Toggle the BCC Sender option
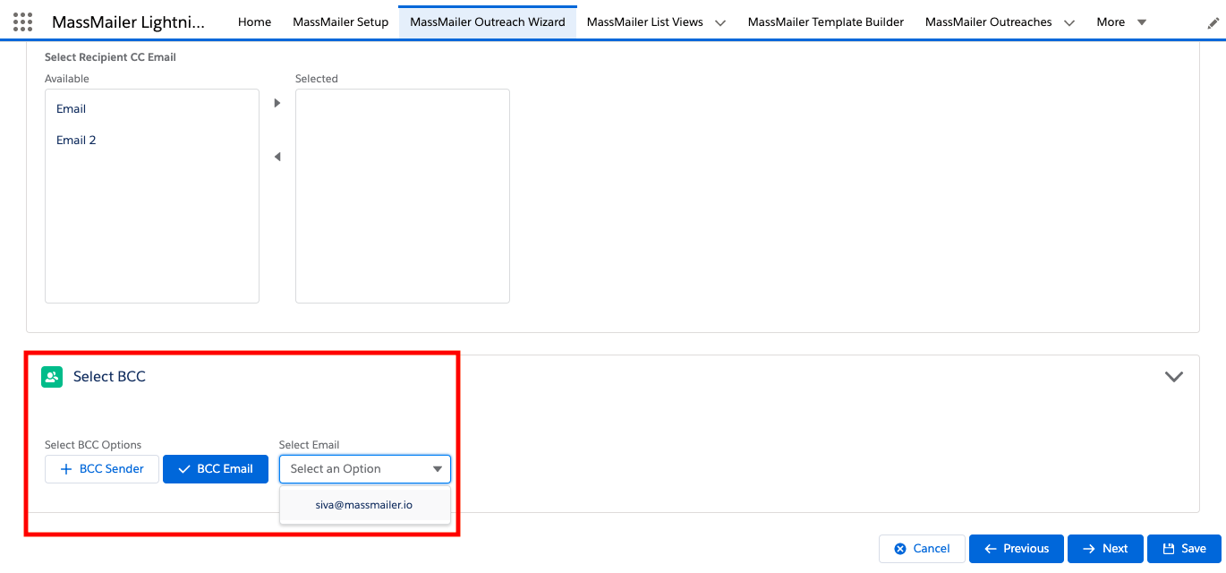This screenshot has width=1226, height=573. (x=102, y=469)
